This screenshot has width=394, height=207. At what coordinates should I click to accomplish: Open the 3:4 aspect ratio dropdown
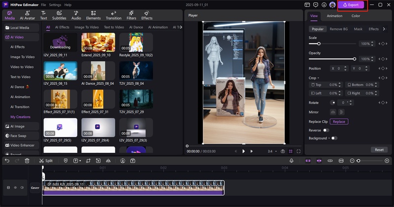click(272, 151)
